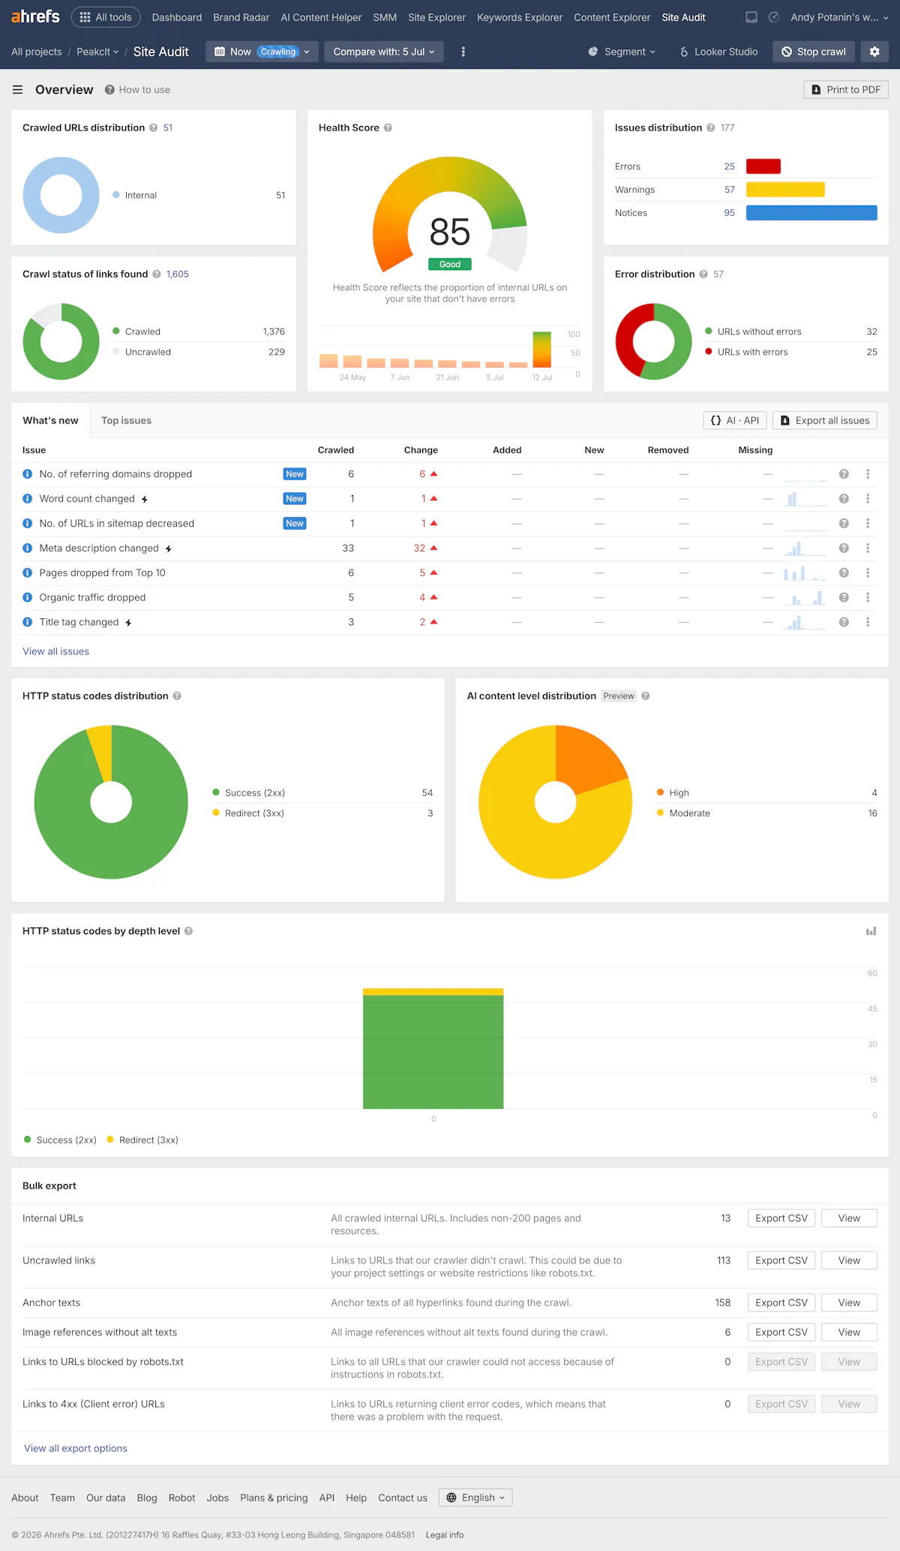Click the notifications screen icon in header
The height and width of the screenshot is (1551, 900).
click(x=751, y=17)
